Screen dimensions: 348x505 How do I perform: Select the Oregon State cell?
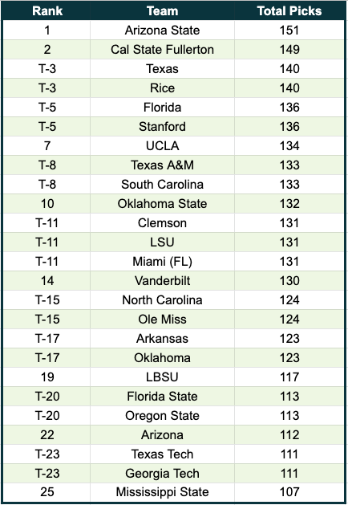click(x=162, y=415)
